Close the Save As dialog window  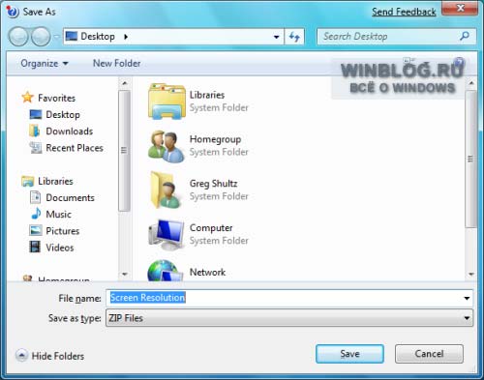[460, 8]
